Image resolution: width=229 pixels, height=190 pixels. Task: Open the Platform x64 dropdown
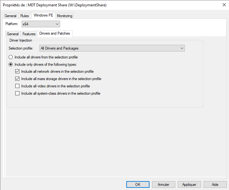pos(41,24)
